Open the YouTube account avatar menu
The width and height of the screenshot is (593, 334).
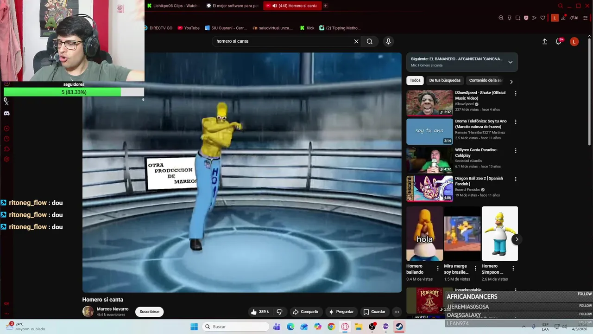pyautogui.click(x=574, y=41)
